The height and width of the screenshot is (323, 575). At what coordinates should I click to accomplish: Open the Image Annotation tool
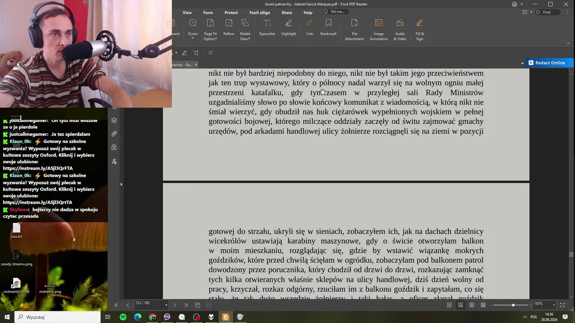[x=379, y=30]
